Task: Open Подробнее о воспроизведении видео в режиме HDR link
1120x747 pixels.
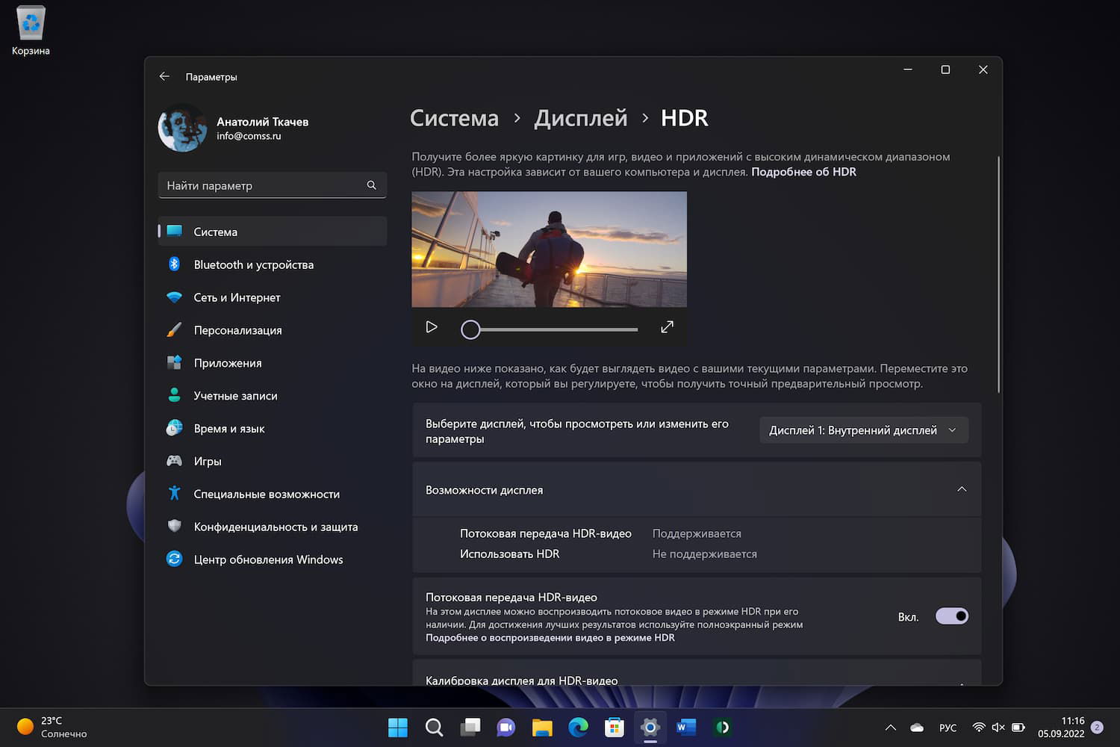Action: coord(550,638)
